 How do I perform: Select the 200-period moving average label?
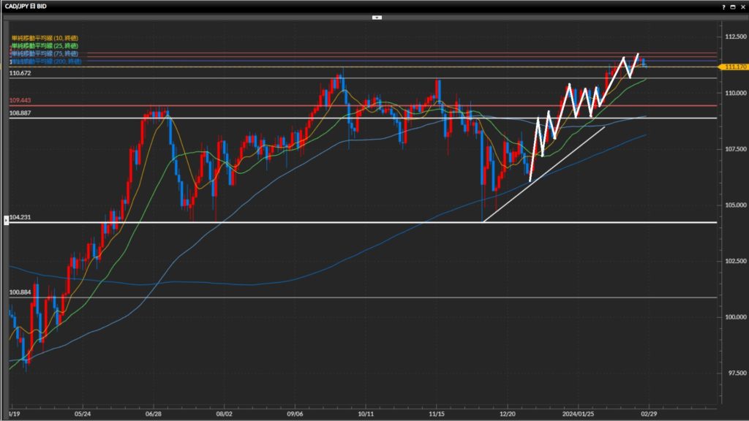point(46,62)
